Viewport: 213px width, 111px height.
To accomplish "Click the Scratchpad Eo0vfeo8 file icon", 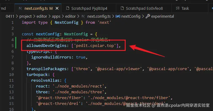I will pyautogui.click(x=122, y=8).
